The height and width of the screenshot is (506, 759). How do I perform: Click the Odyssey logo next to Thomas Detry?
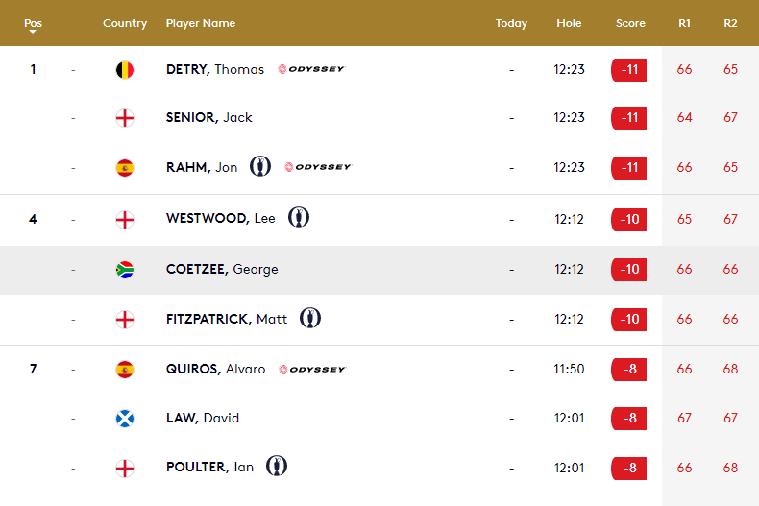[310, 69]
